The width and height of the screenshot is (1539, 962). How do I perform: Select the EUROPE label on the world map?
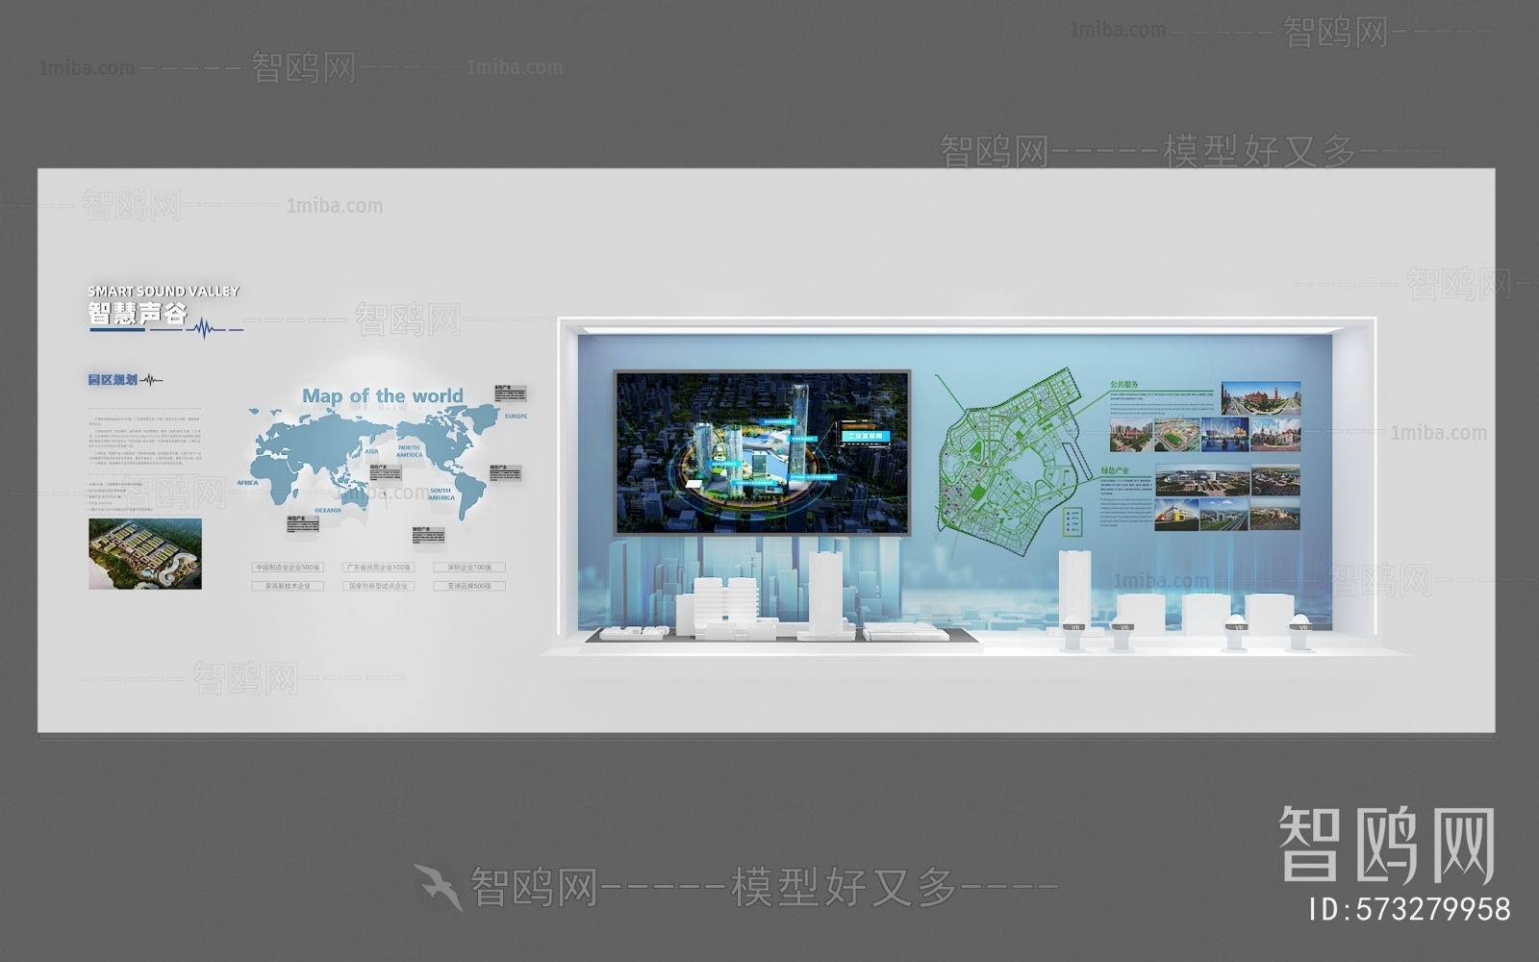click(516, 416)
